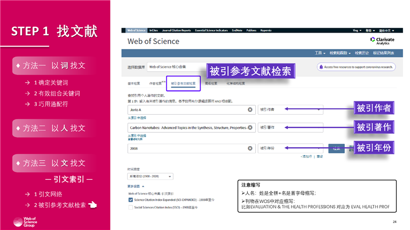The height and width of the screenshot is (230, 410).
Task: Open Publons in top navigation
Action: pos(251,30)
